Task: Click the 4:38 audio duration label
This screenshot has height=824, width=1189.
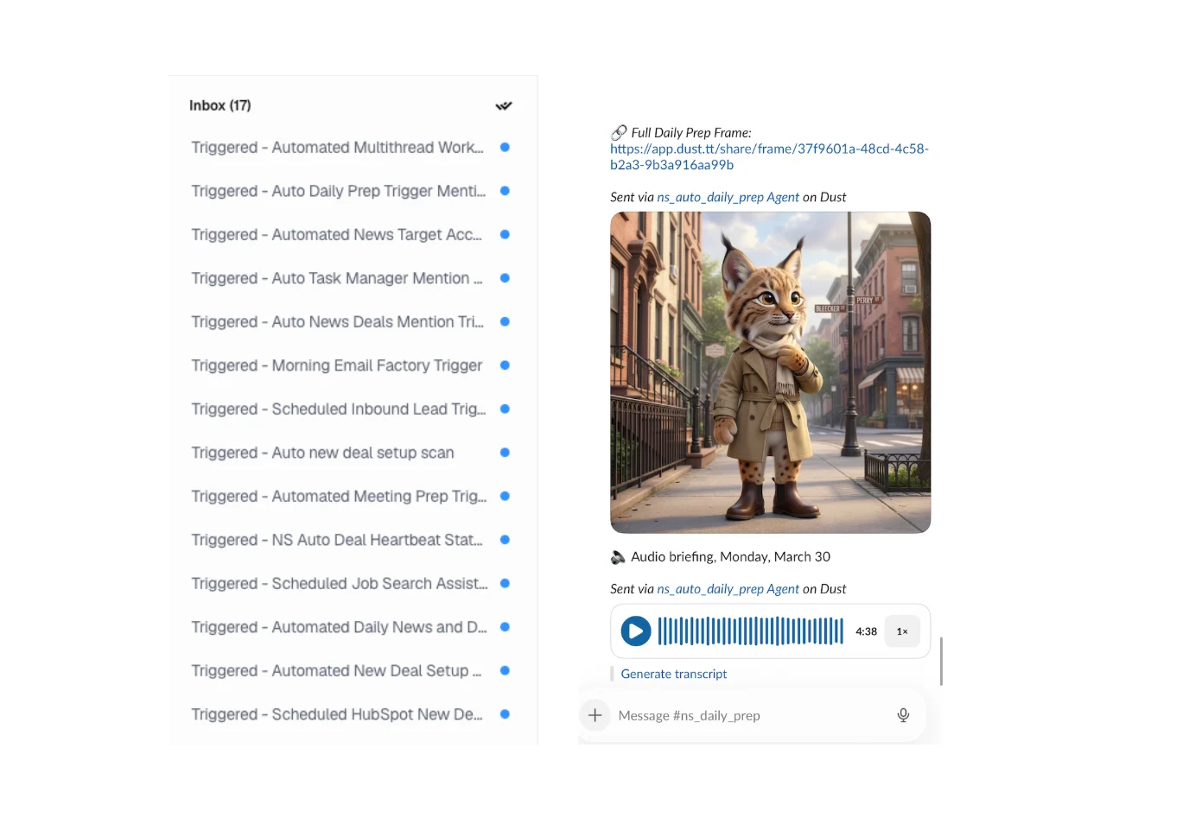Action: (x=866, y=631)
